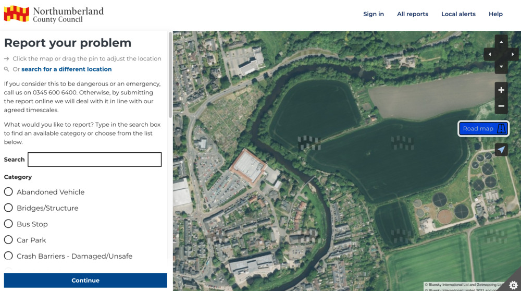Select the Abandoned Vehicle category
Image resolution: width=521 pixels, height=291 pixels.
44,192
